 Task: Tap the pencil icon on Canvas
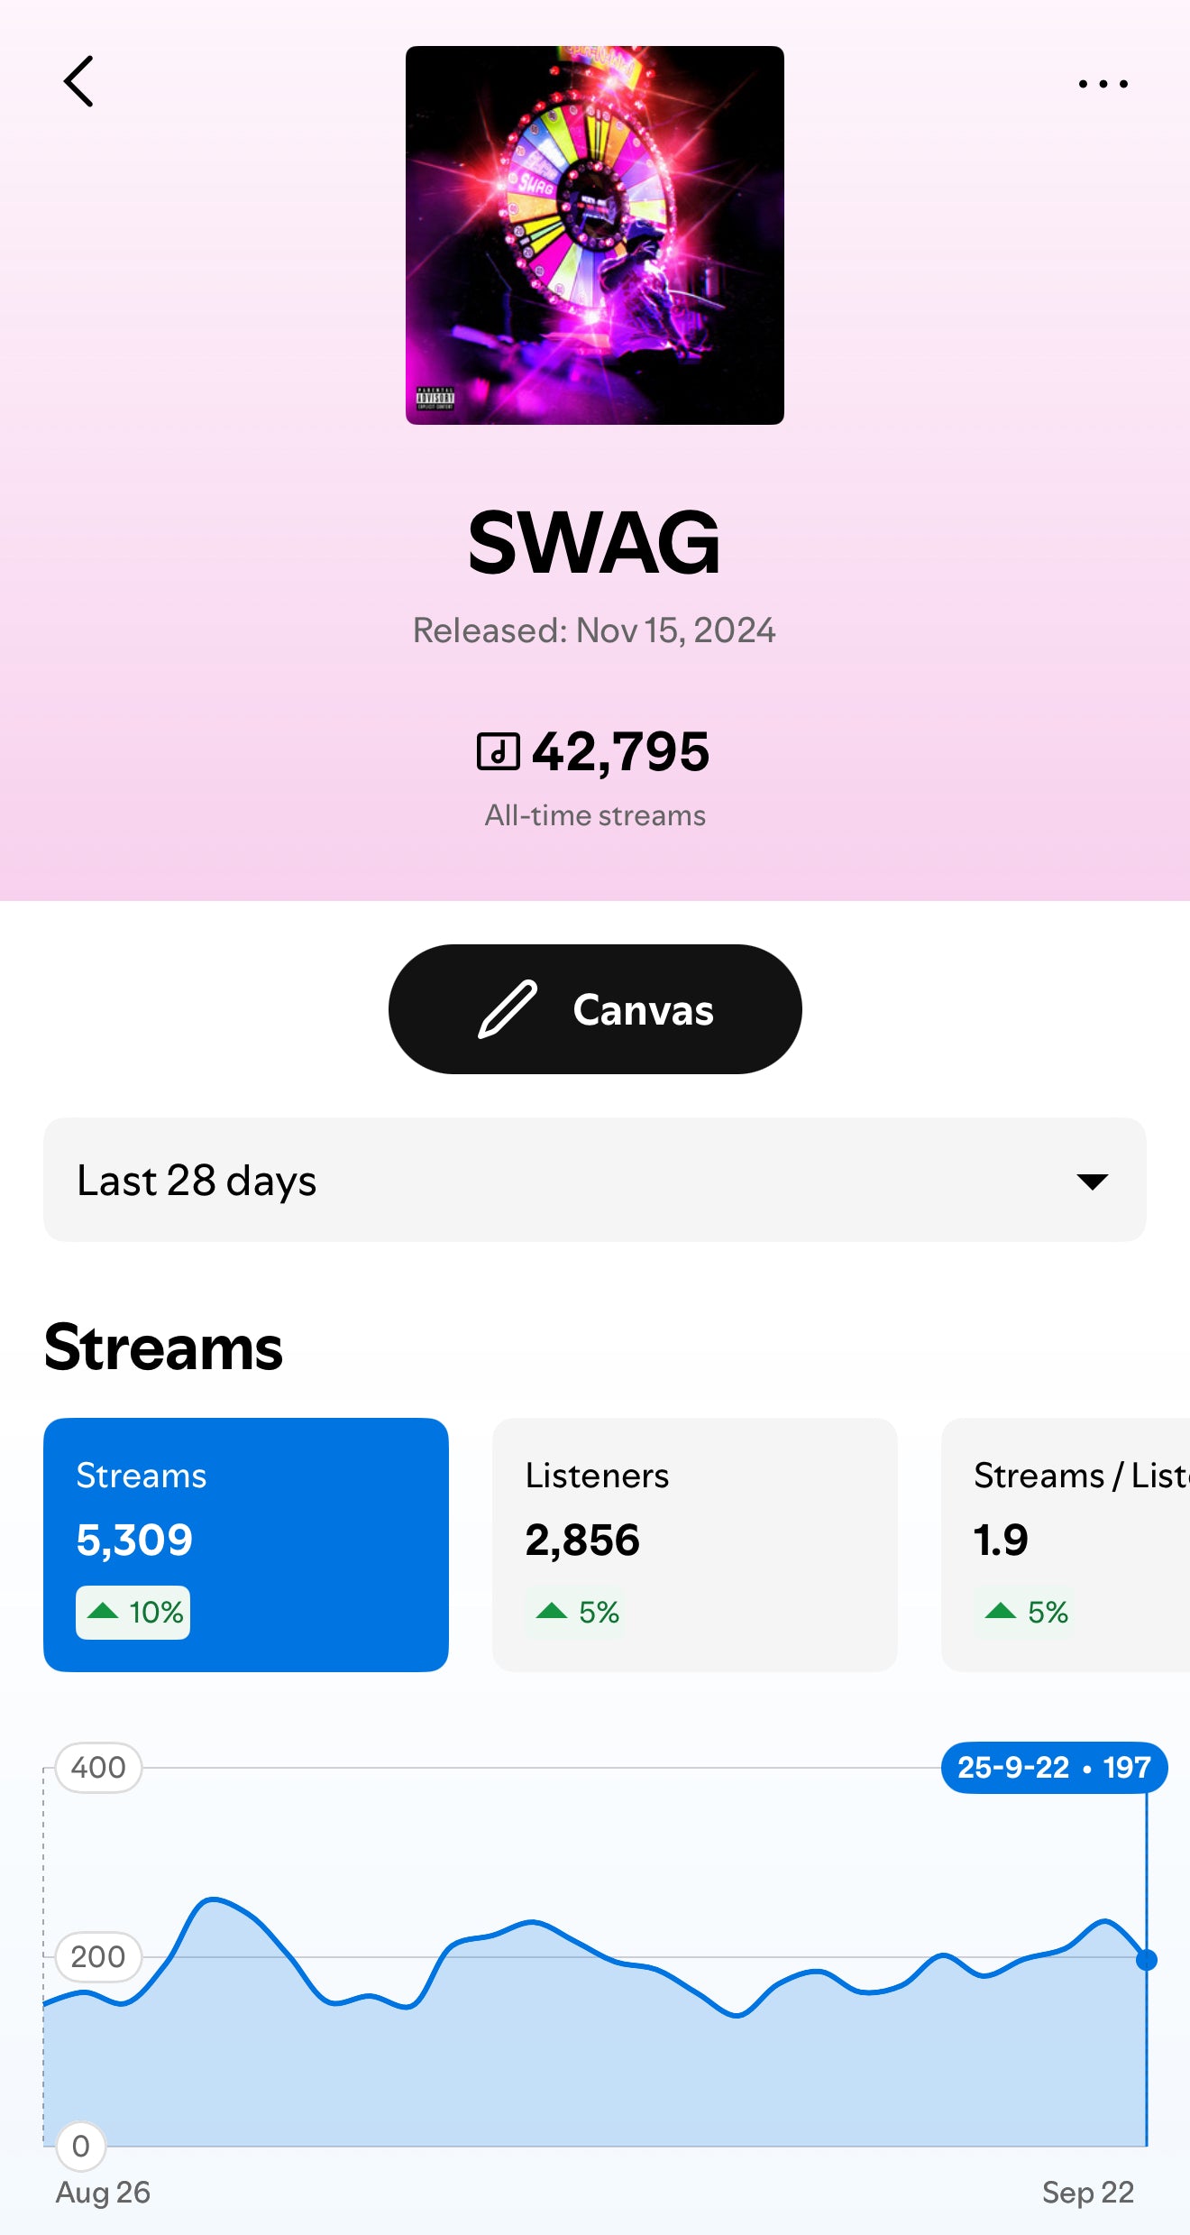click(x=508, y=1009)
